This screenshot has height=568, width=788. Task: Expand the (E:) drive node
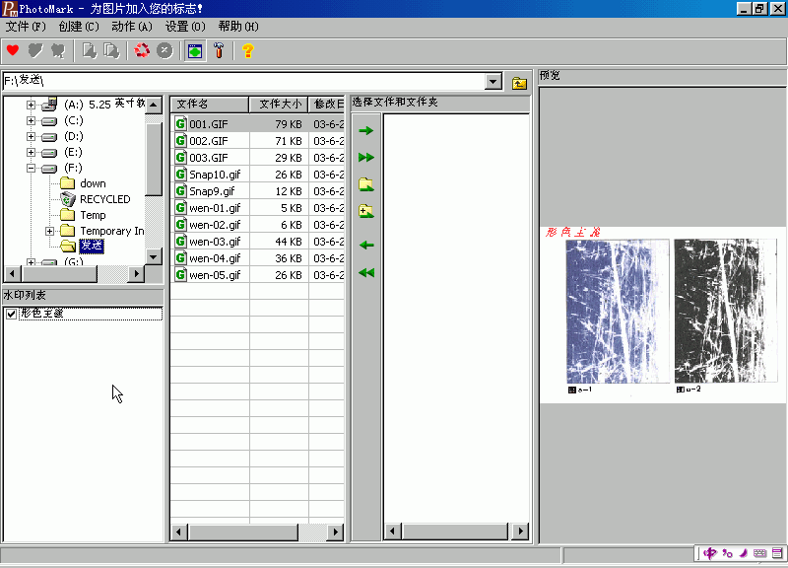pyautogui.click(x=32, y=152)
